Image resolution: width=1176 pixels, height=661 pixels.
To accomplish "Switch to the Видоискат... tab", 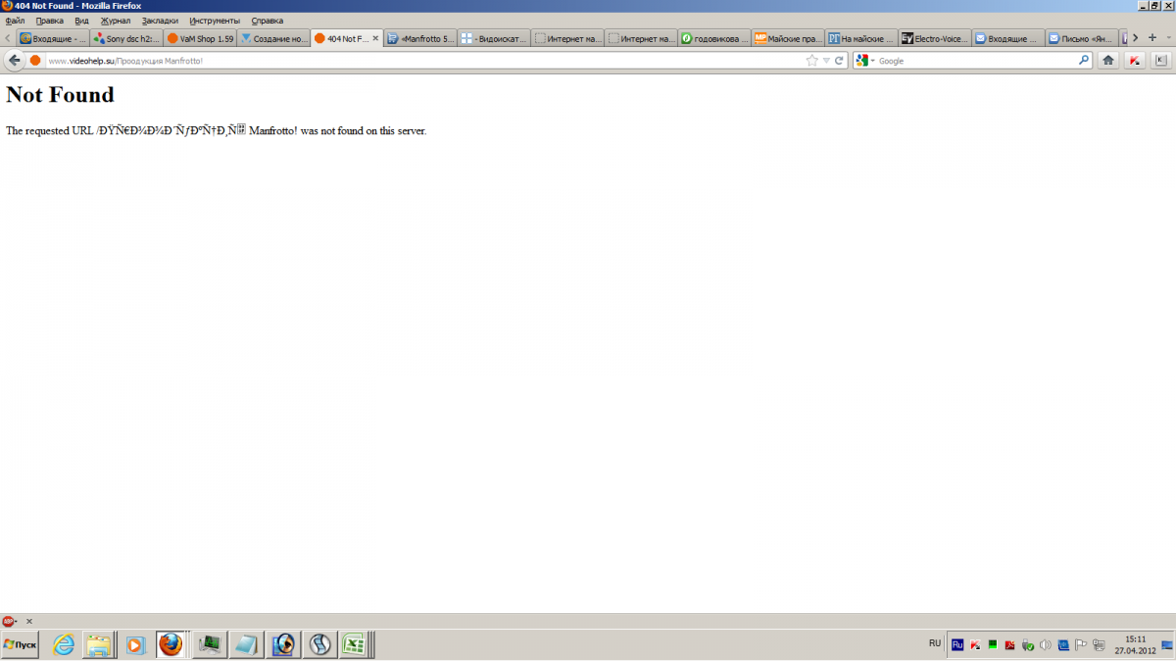I will coord(494,38).
